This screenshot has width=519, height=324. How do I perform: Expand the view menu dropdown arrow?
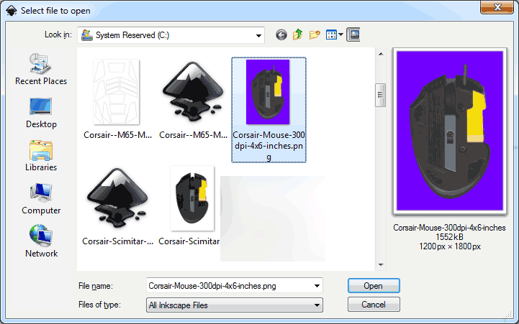340,34
